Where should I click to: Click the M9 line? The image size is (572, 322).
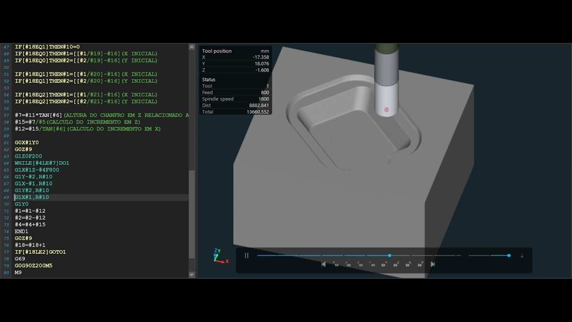point(18,272)
